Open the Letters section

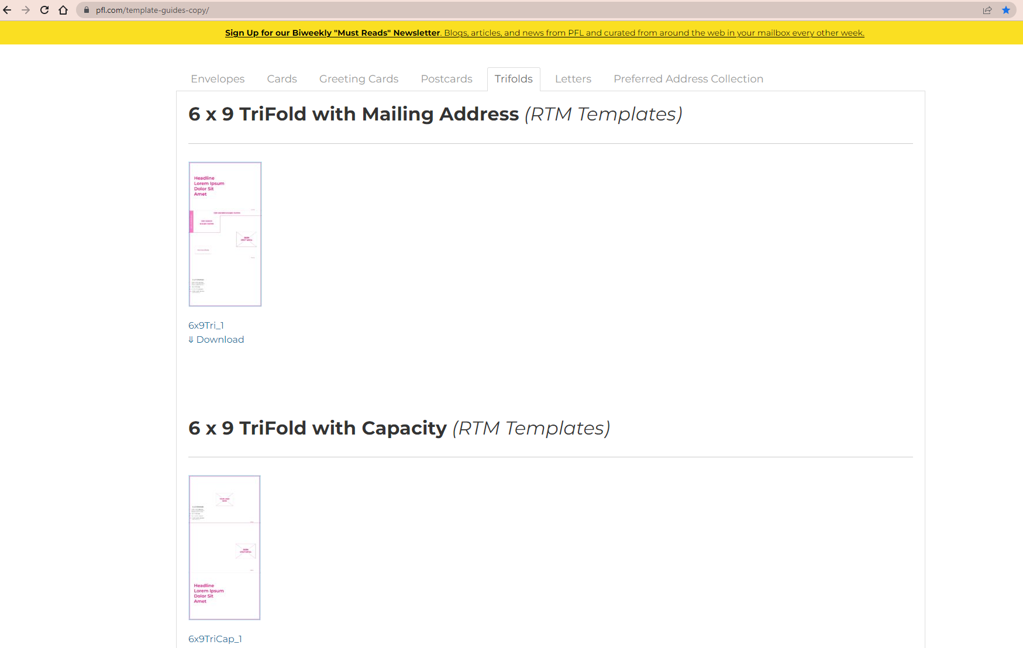[x=573, y=78]
